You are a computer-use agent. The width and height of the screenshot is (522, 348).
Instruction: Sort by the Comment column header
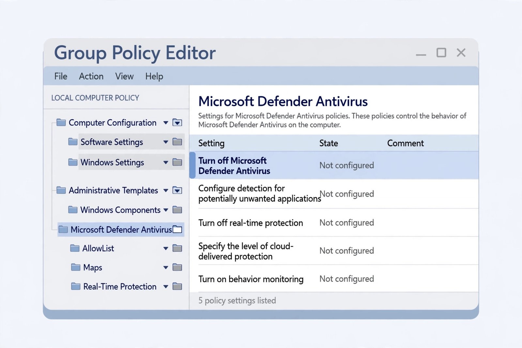tap(406, 143)
